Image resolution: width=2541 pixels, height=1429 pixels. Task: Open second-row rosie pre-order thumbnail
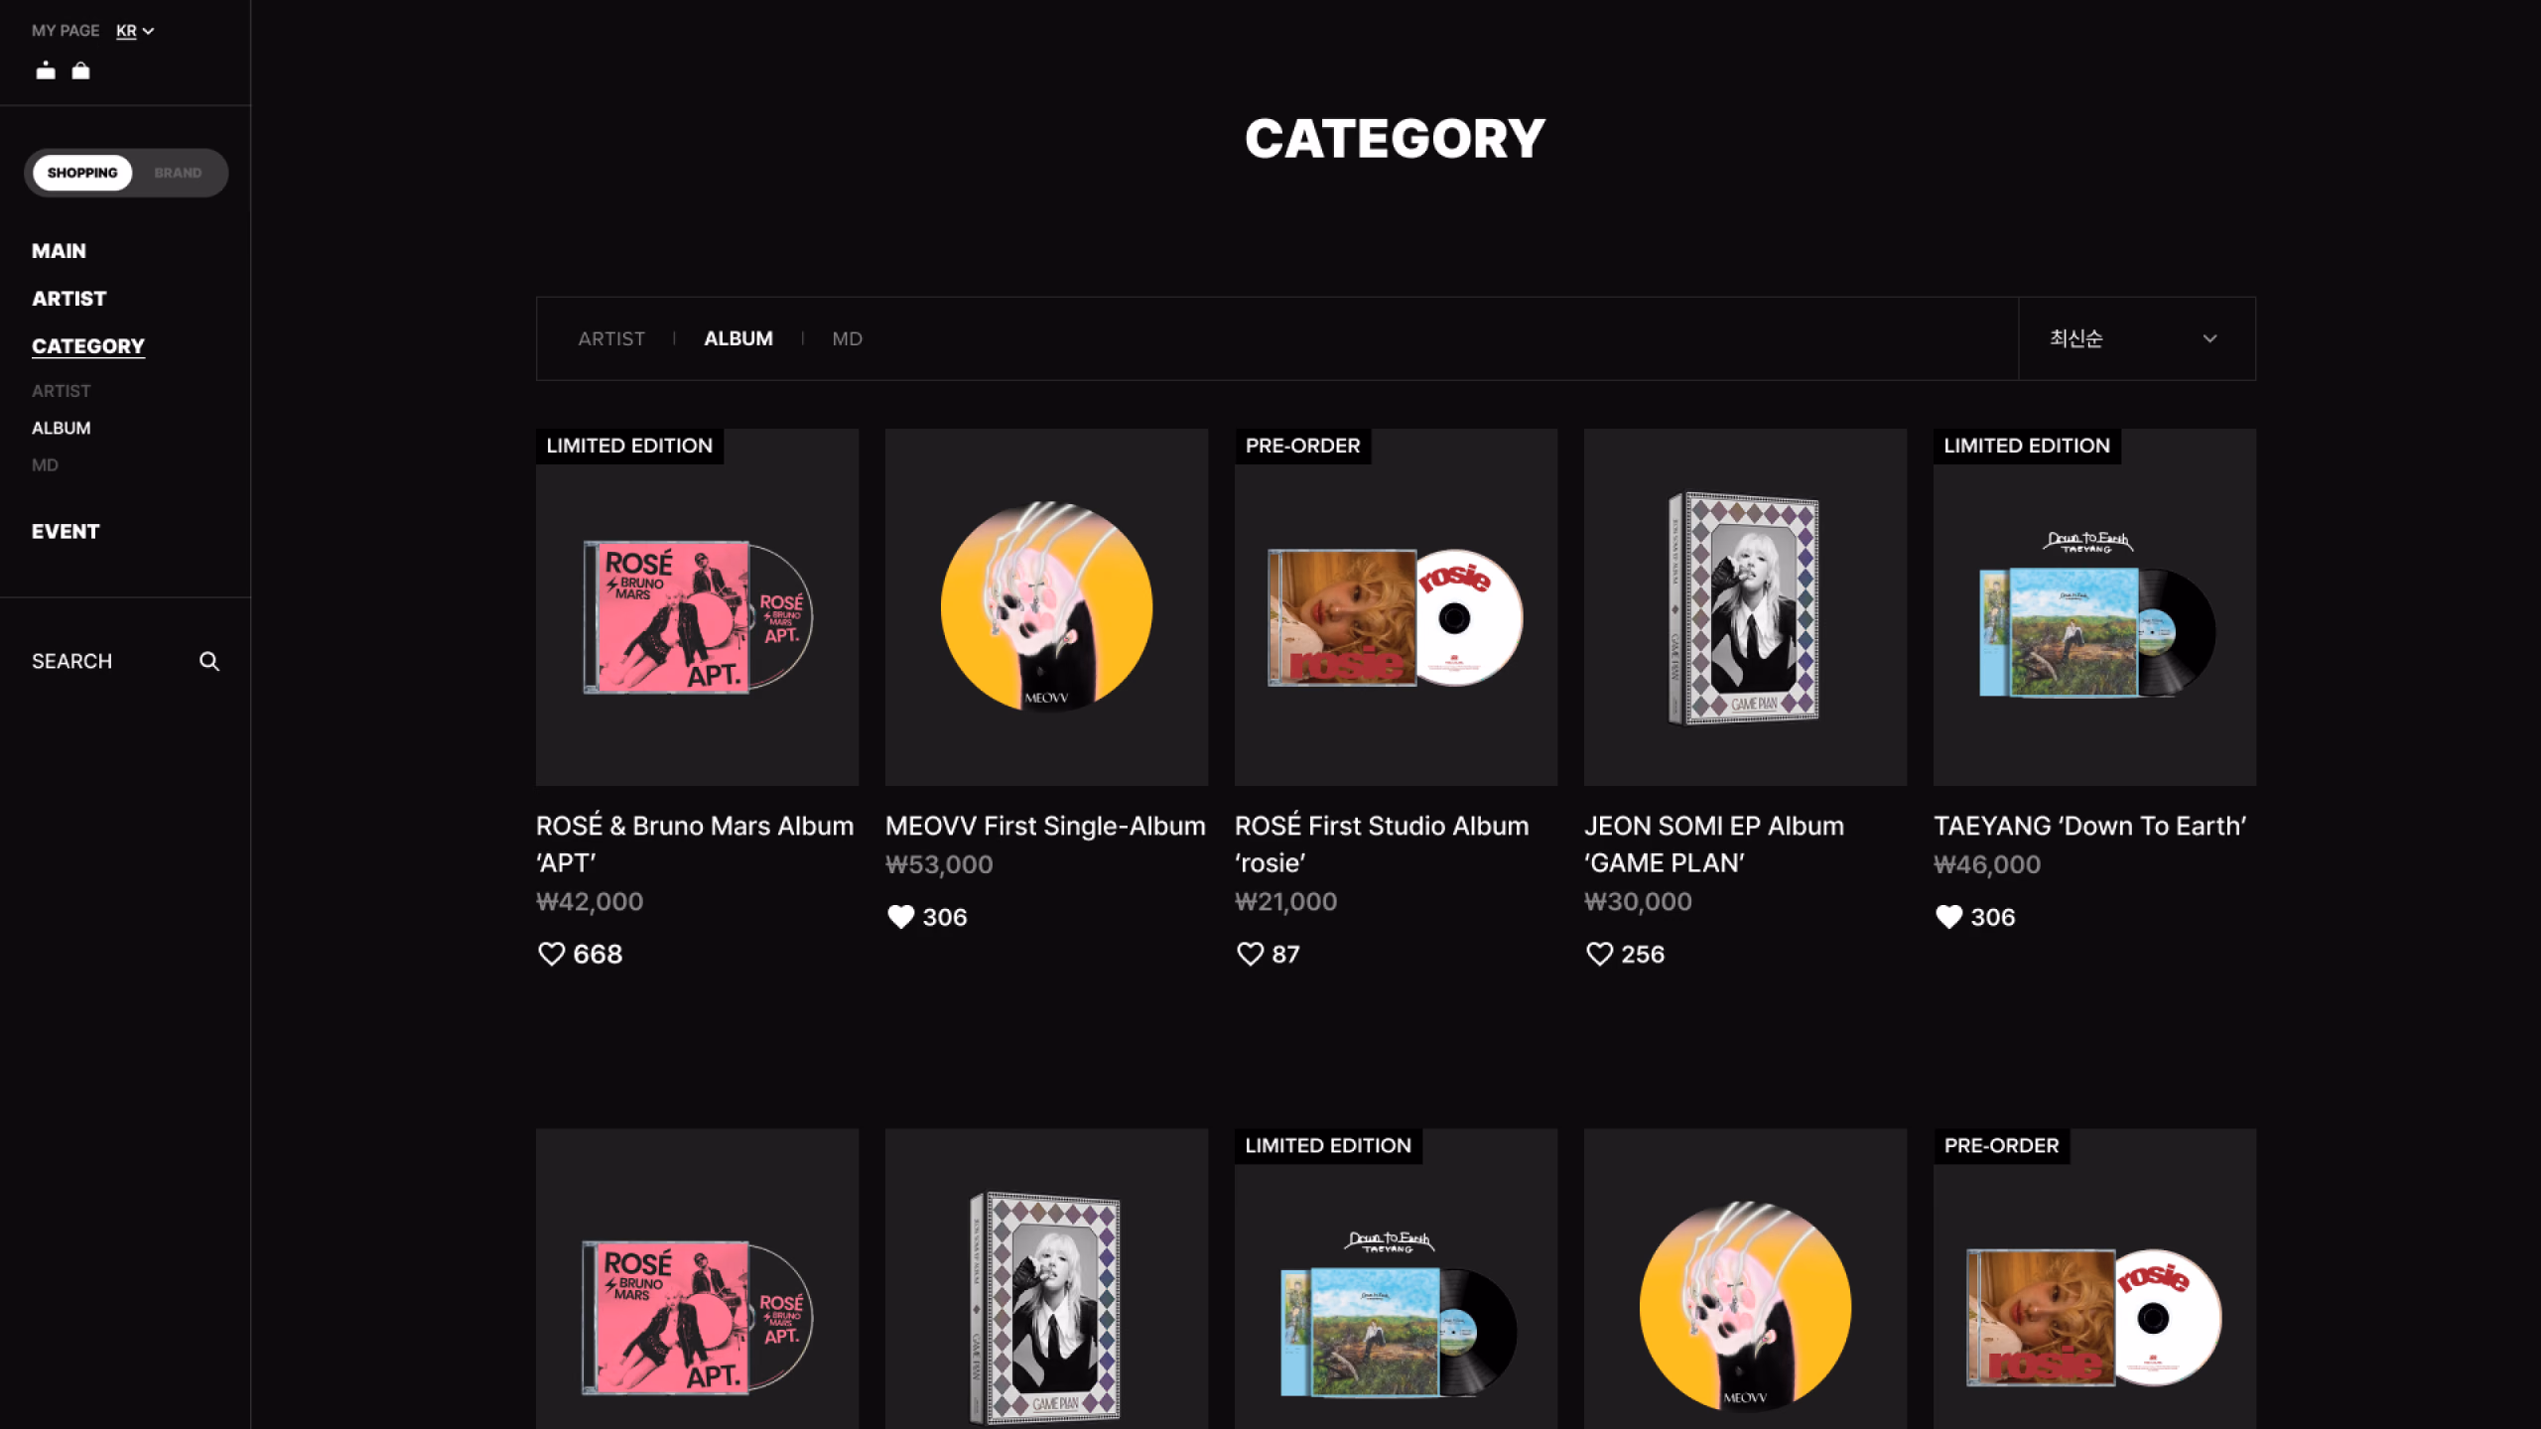[2094, 1278]
